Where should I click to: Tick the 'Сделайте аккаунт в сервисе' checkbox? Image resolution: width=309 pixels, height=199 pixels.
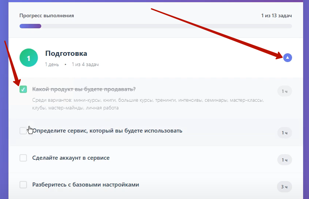(x=23, y=158)
